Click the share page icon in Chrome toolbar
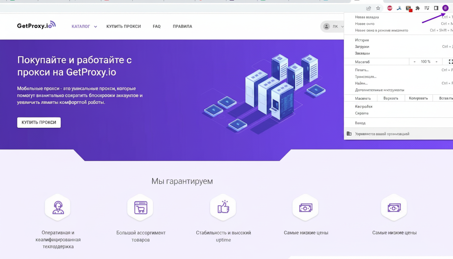This screenshot has width=453, height=259. (x=369, y=8)
